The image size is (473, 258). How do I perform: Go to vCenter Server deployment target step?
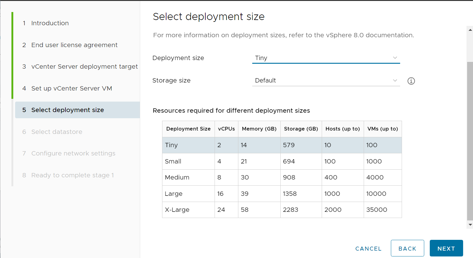(84, 67)
